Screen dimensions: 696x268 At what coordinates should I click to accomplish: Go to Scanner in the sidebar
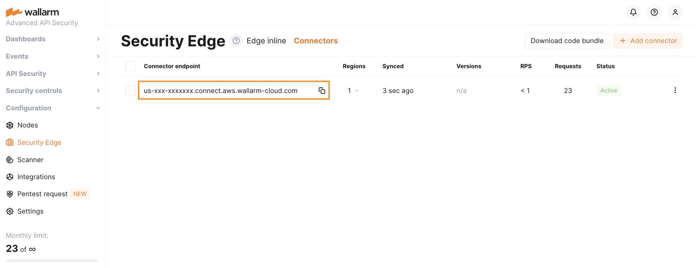30,160
